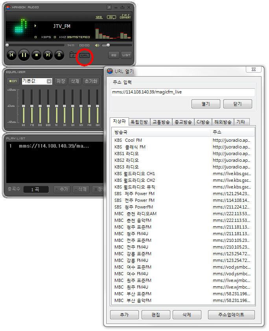Toggle the equalizer ON switch

(13, 81)
